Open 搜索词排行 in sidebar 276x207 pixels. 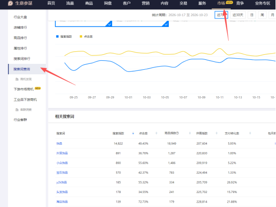point(22,59)
